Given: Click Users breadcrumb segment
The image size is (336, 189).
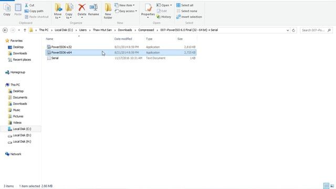Looking at the screenshot, I should pyautogui.click(x=83, y=30).
